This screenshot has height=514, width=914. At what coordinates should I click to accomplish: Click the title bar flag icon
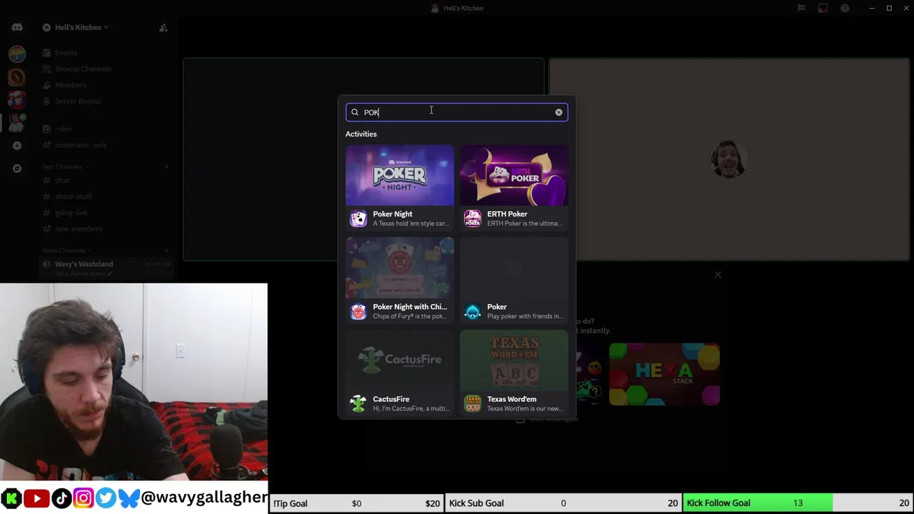(801, 9)
